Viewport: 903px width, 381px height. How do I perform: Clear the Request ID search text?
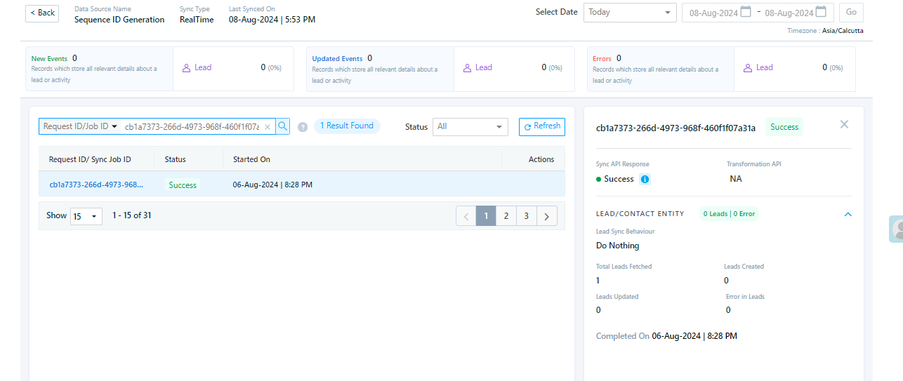[x=268, y=127]
